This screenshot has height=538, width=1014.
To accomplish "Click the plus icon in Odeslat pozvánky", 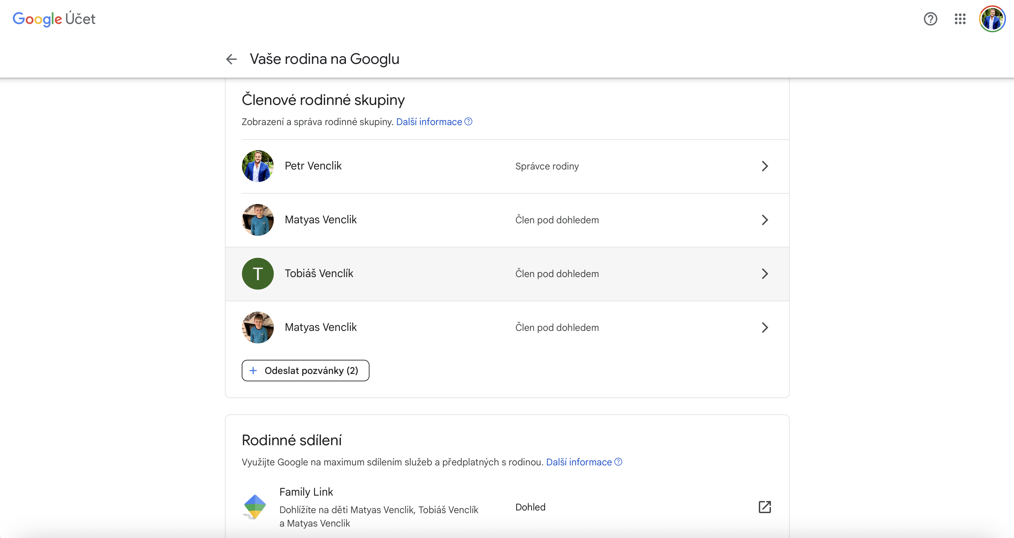I will click(253, 370).
